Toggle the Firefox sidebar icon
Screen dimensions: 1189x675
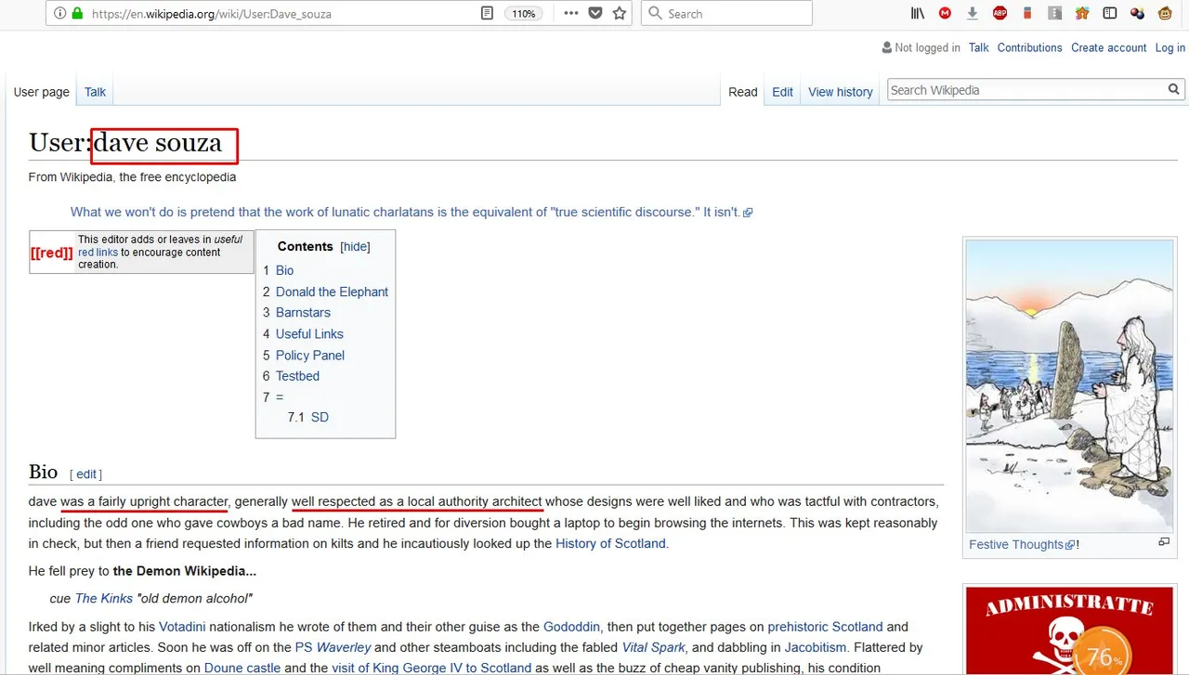coord(1110,14)
